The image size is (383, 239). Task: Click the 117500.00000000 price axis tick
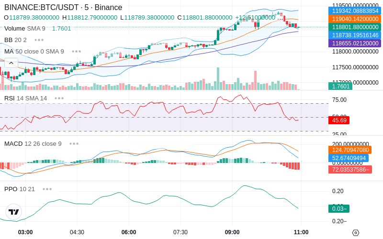pos(355,67)
